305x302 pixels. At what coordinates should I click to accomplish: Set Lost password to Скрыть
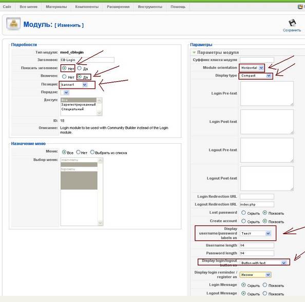point(243,213)
